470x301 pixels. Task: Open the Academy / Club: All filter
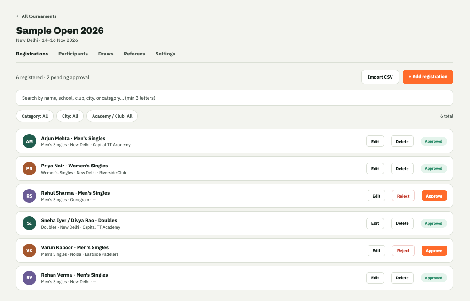coord(112,116)
